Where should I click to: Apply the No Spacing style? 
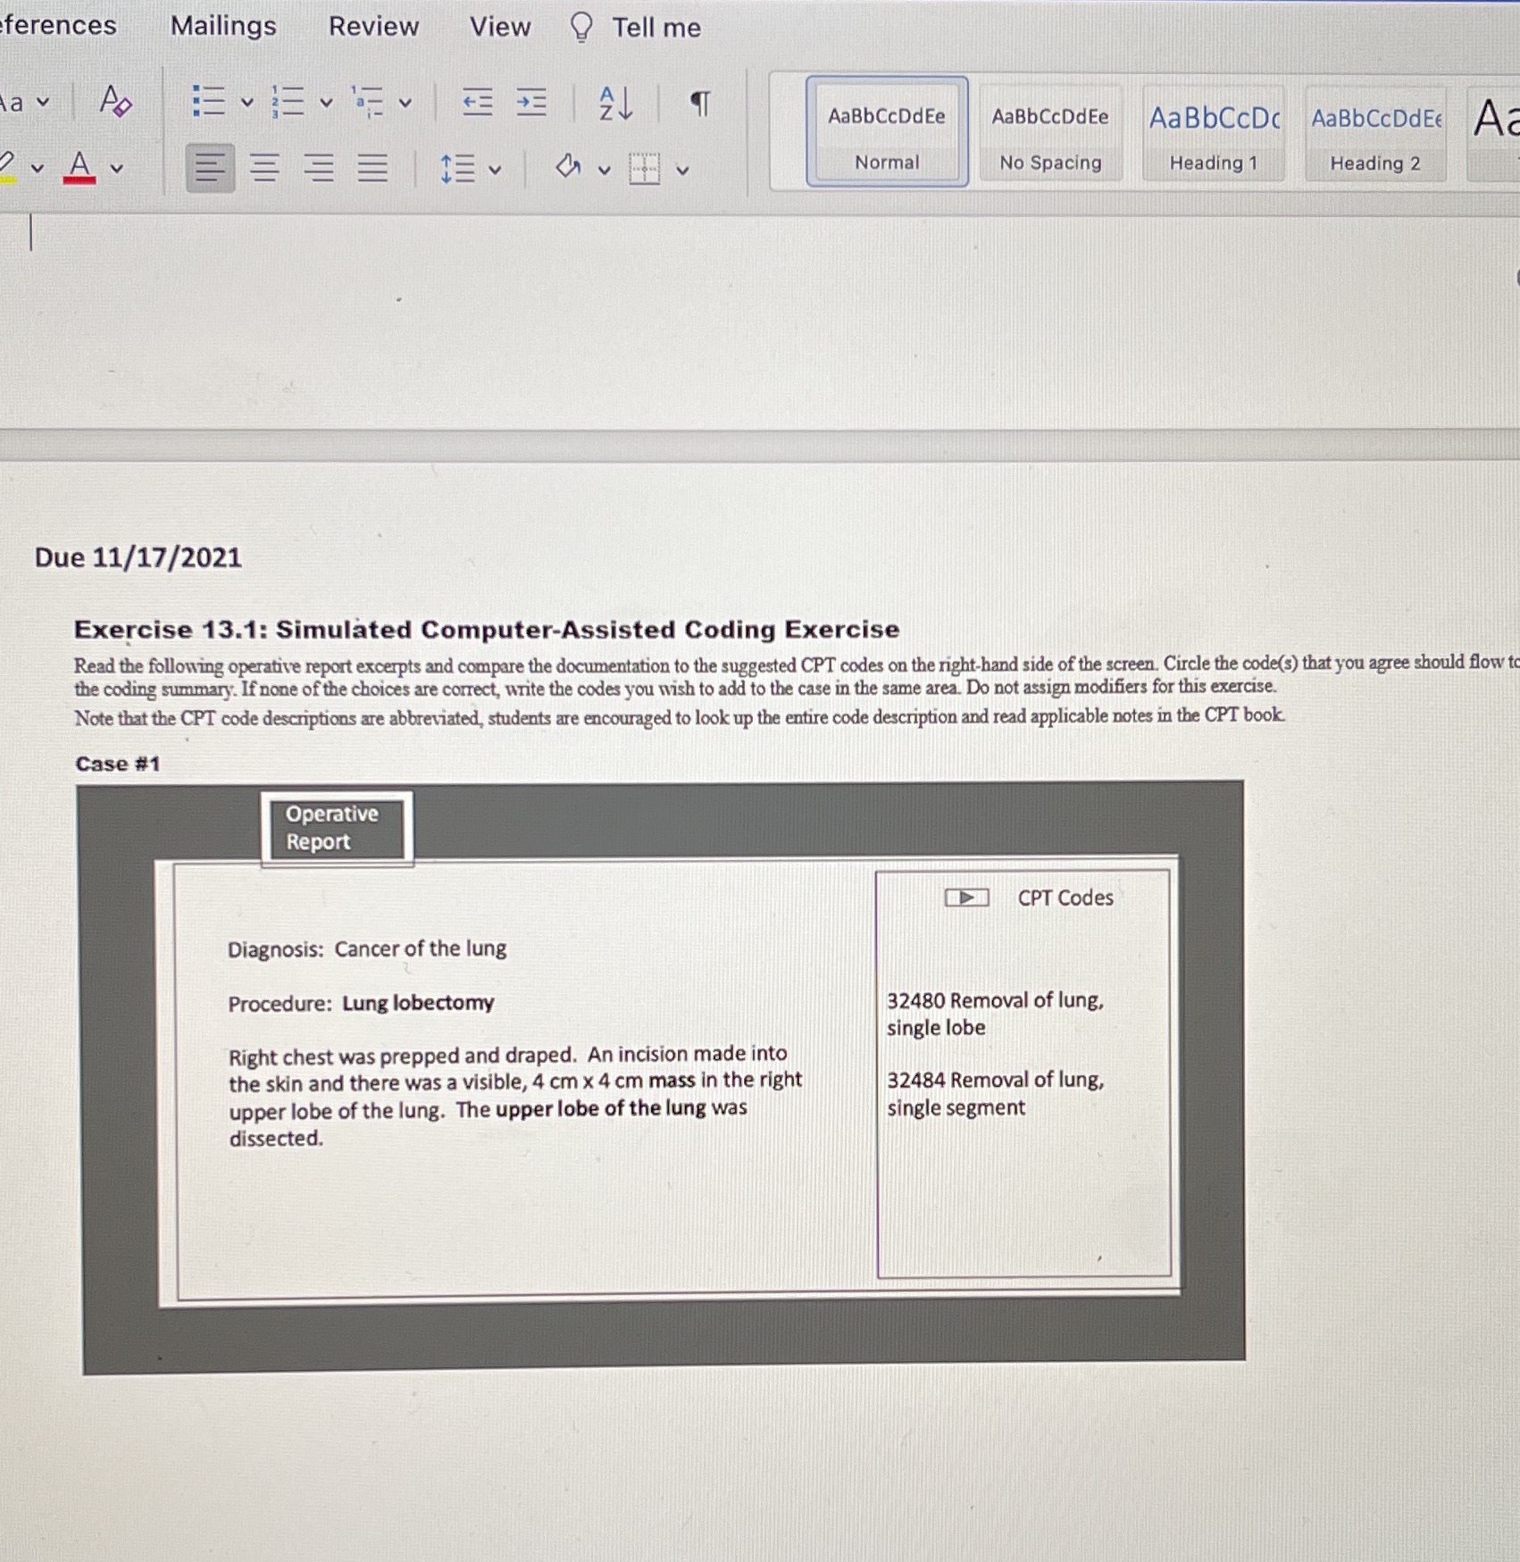(x=1050, y=133)
